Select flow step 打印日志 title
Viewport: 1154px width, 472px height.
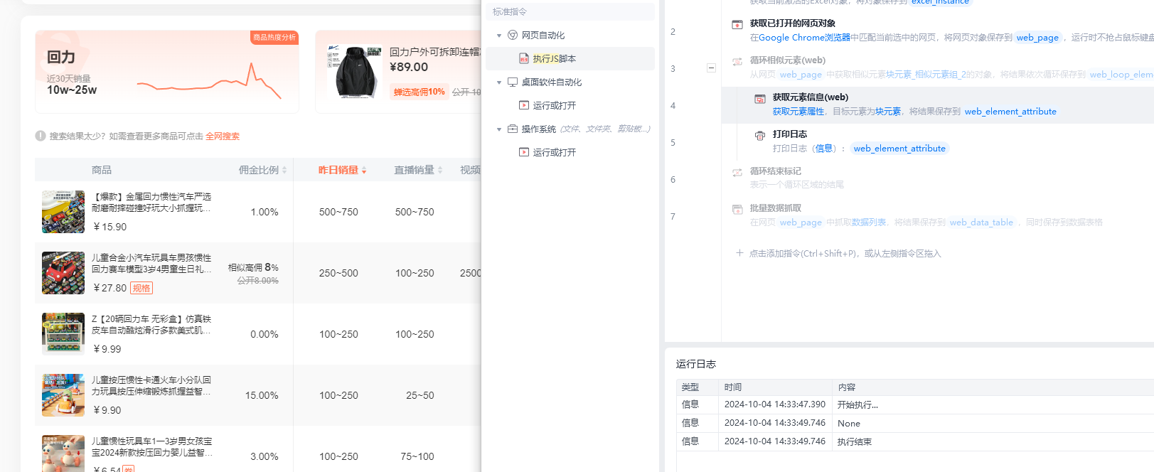pyautogui.click(x=790, y=134)
